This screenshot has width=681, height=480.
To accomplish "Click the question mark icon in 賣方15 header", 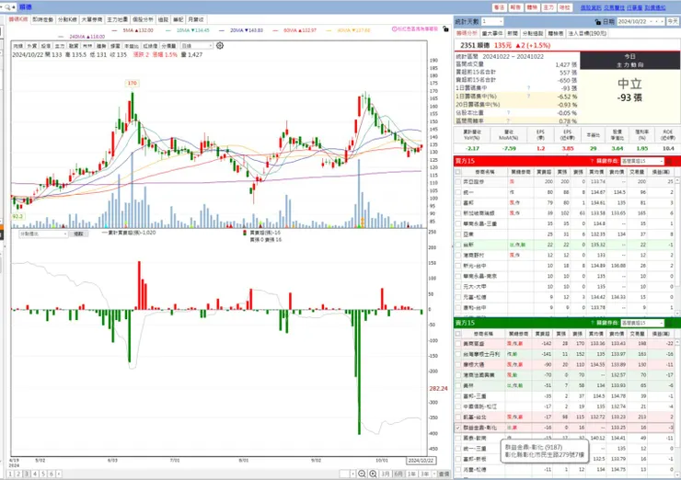I will [592, 323].
